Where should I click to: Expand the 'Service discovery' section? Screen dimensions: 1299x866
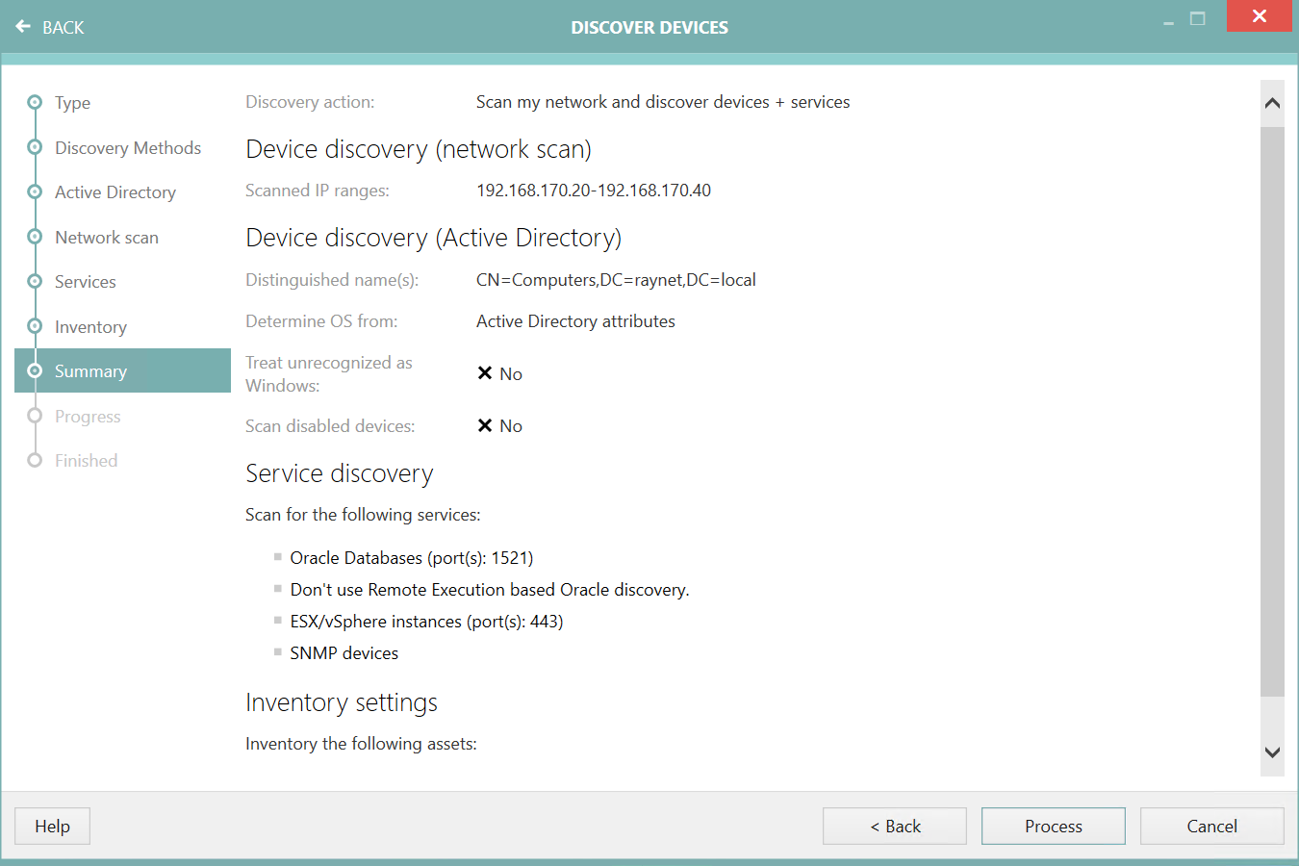point(339,473)
